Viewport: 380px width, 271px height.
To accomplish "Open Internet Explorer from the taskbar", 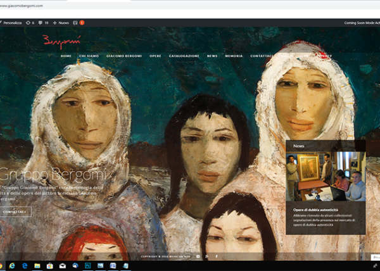I will [12, 266].
